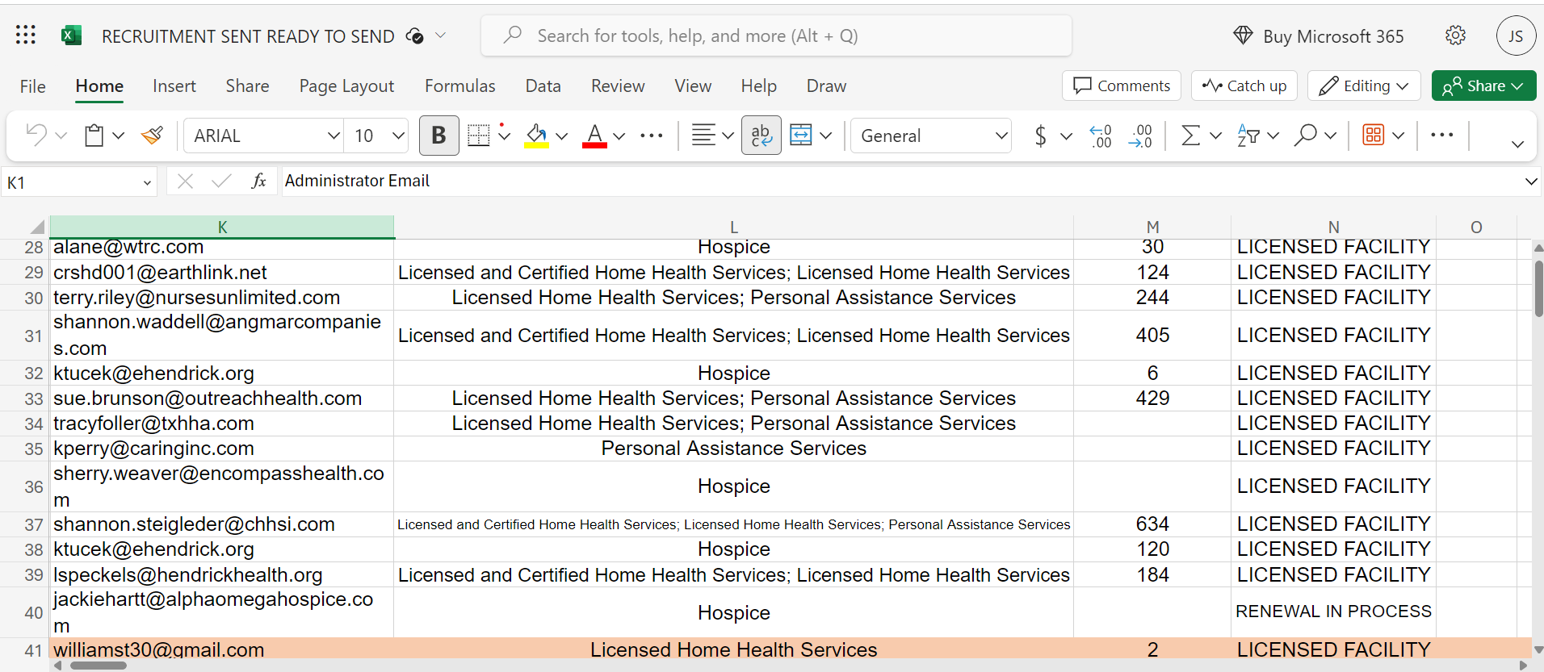This screenshot has width=1544, height=672.
Task: Click the Borders grid icon
Action: tap(479, 136)
